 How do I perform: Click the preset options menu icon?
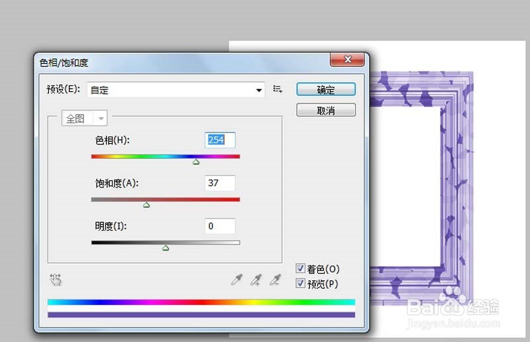278,89
